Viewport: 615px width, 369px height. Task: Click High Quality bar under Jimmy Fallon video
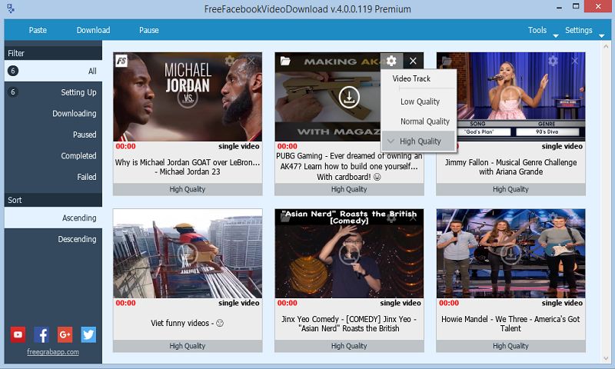point(510,189)
